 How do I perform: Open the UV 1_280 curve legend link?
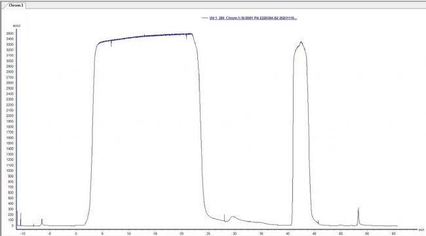click(253, 18)
